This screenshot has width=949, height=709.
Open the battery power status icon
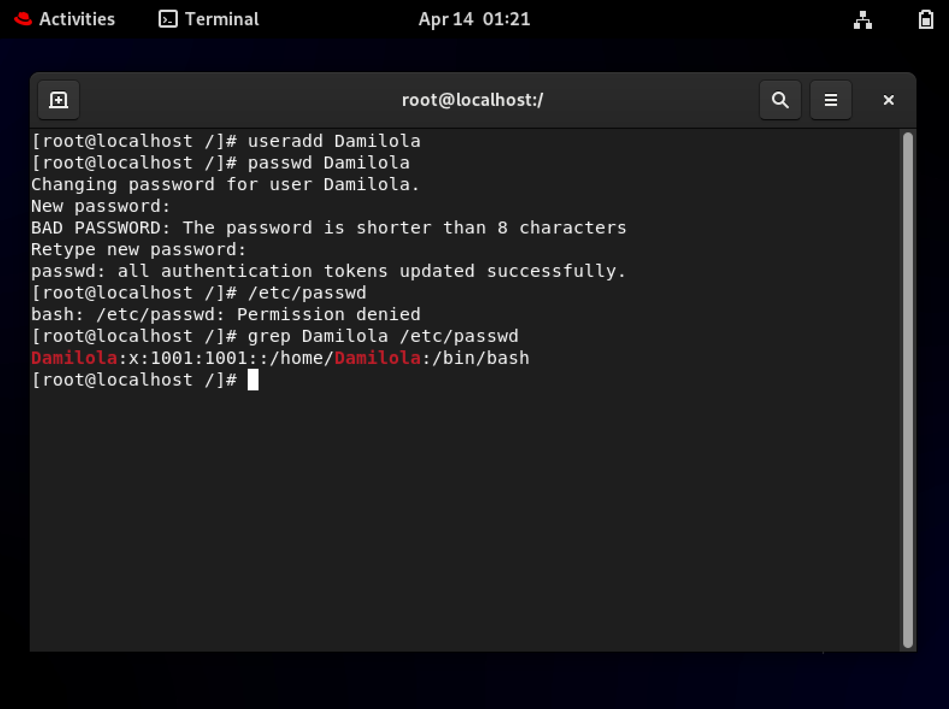pyautogui.click(x=925, y=19)
